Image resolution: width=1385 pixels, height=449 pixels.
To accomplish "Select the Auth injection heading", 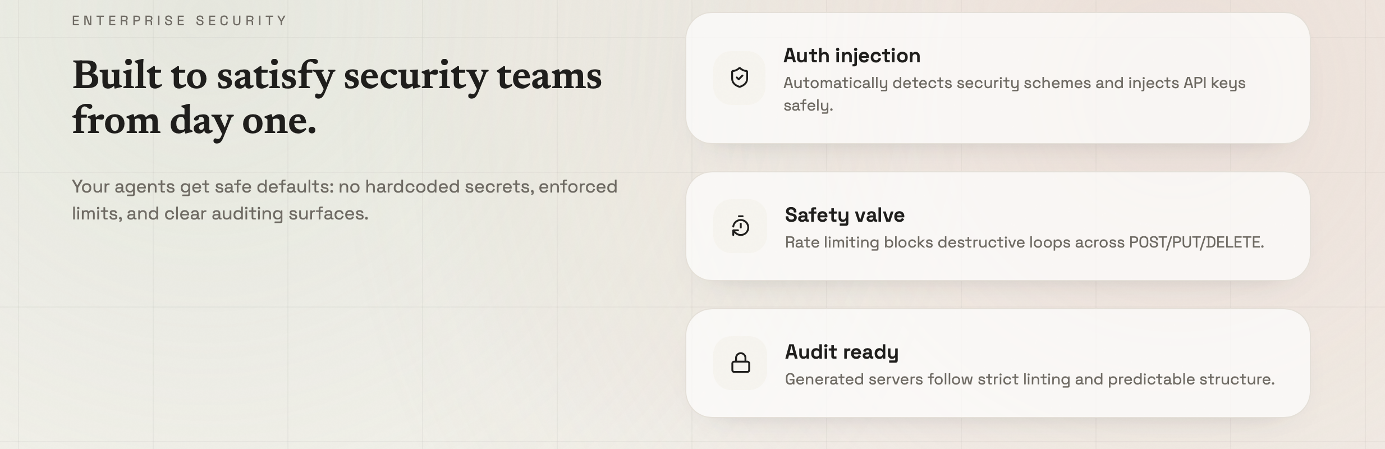I will (x=851, y=56).
